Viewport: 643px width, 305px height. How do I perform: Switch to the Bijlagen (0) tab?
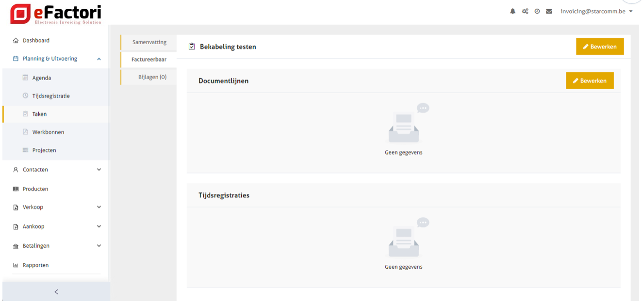[152, 77]
